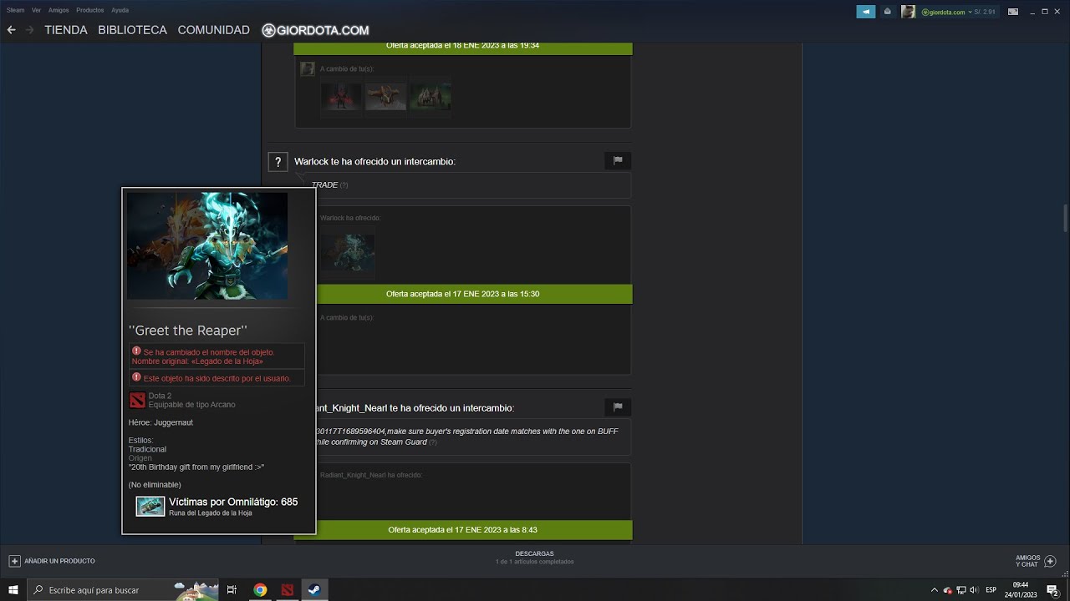
Task: Click the third item thumbnail in top trade
Action: click(x=430, y=96)
